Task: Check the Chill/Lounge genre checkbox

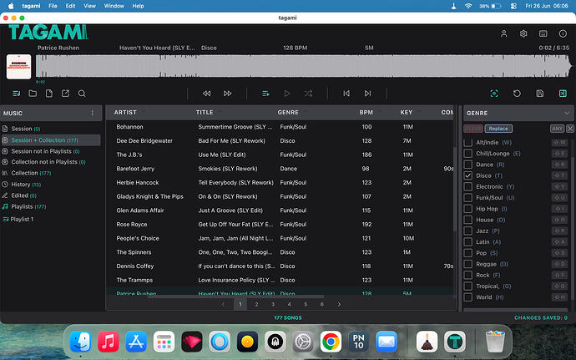Action: 468,154
